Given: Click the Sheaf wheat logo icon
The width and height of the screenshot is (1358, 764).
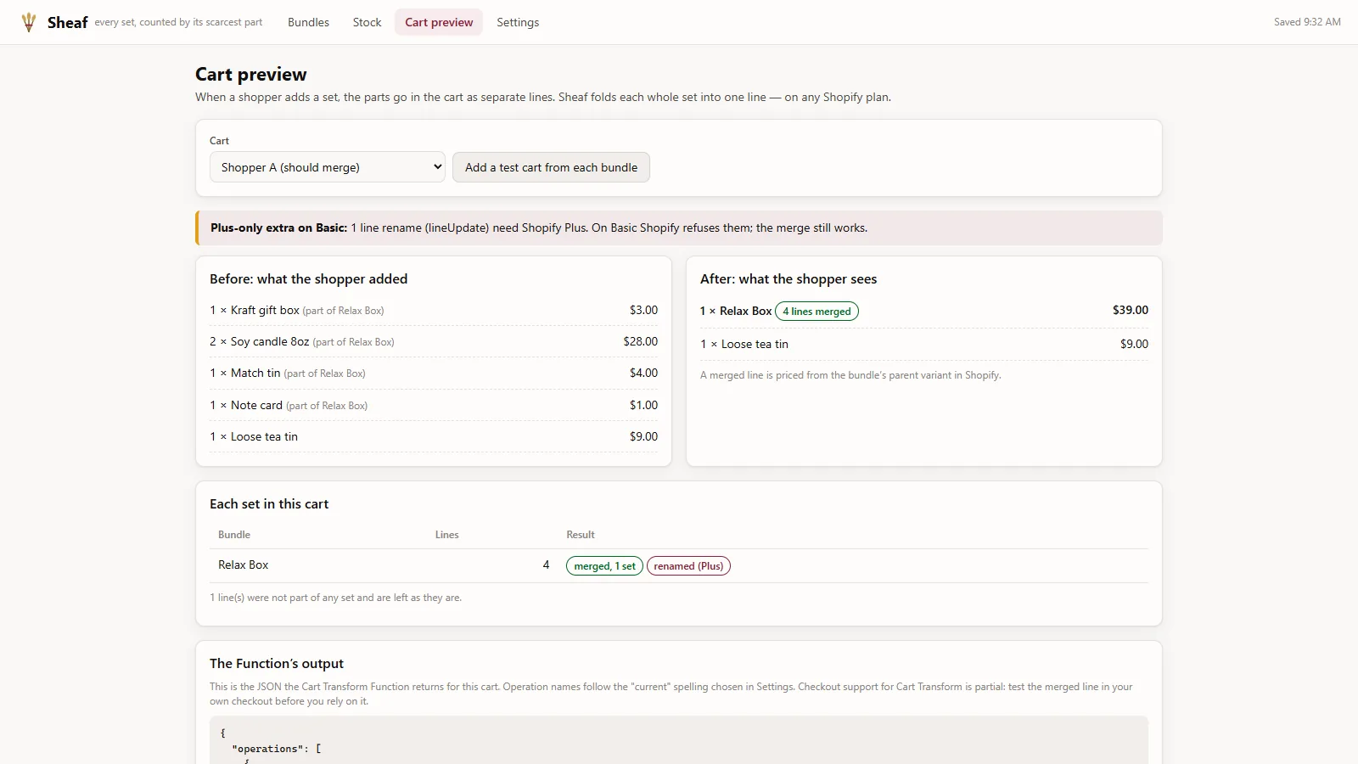Looking at the screenshot, I should [29, 22].
